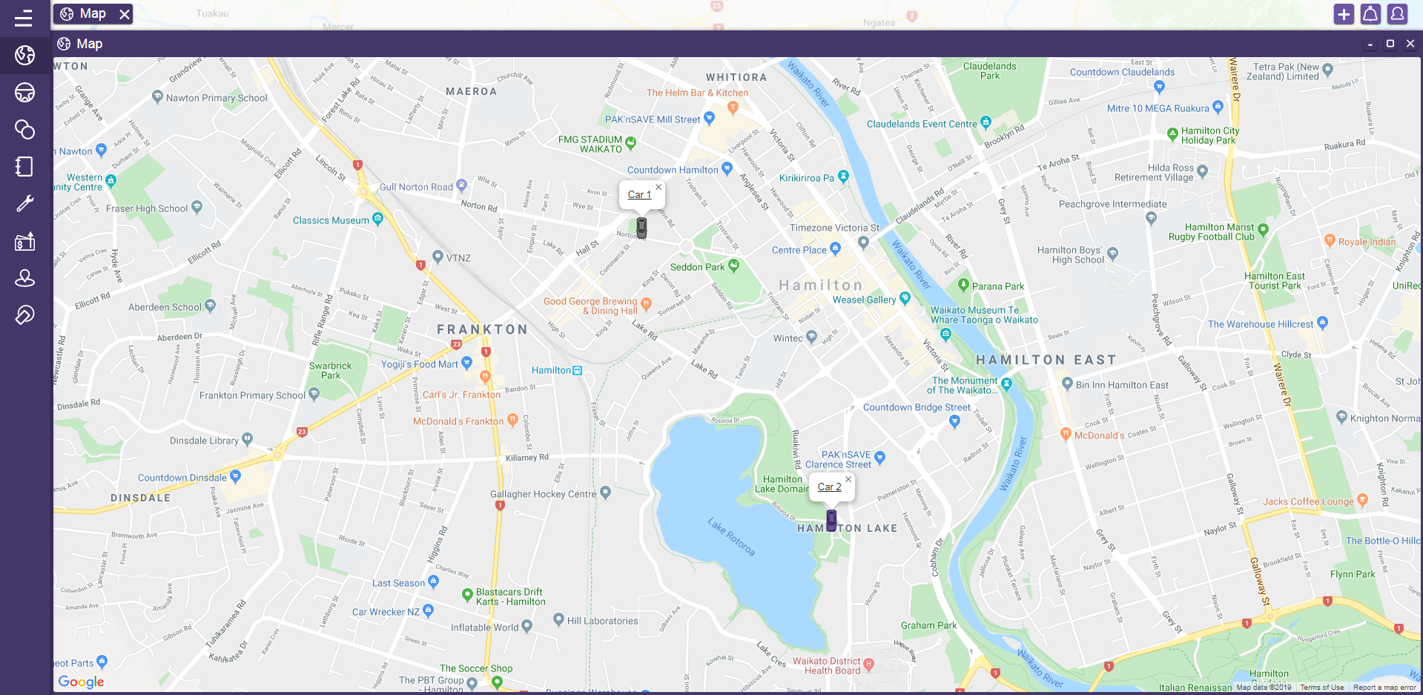Open the notebook logbook sidebar icon

(x=25, y=167)
